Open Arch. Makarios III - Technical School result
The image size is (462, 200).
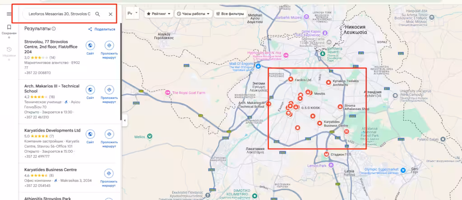(x=52, y=89)
